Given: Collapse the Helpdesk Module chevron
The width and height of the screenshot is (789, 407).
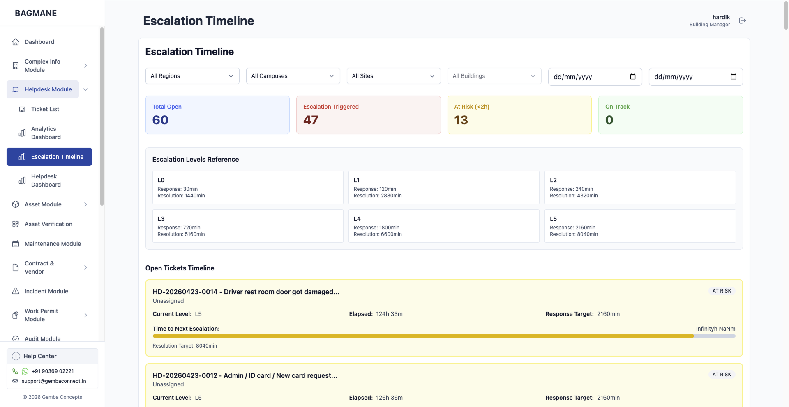Looking at the screenshot, I should 85,89.
